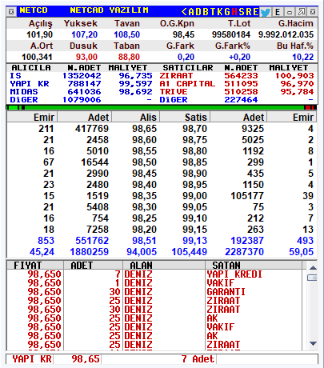Viewport: 324px width, 368px height.
Task: Select seller A1 CAPITAL row
Action: coord(237,84)
